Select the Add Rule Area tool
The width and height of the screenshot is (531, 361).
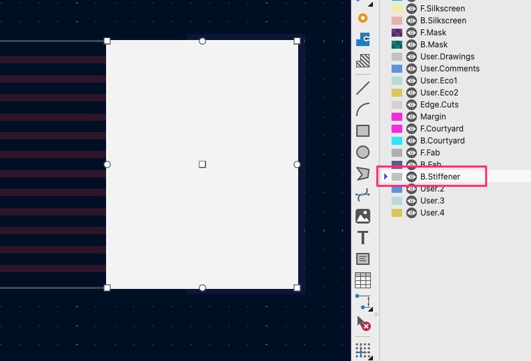[363, 61]
